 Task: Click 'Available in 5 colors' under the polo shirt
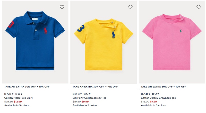16,105
